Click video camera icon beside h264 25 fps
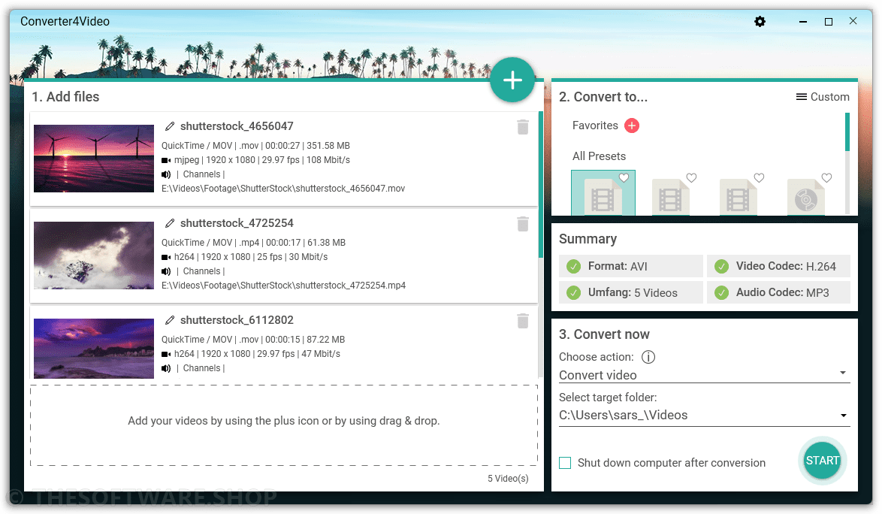The height and width of the screenshot is (514, 882). point(166,257)
